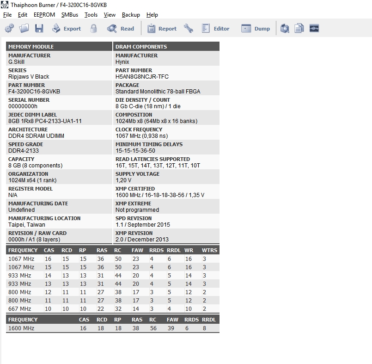
Task: Click the package value Standard Monolithic 78-ball FBGA
Action: click(158, 92)
